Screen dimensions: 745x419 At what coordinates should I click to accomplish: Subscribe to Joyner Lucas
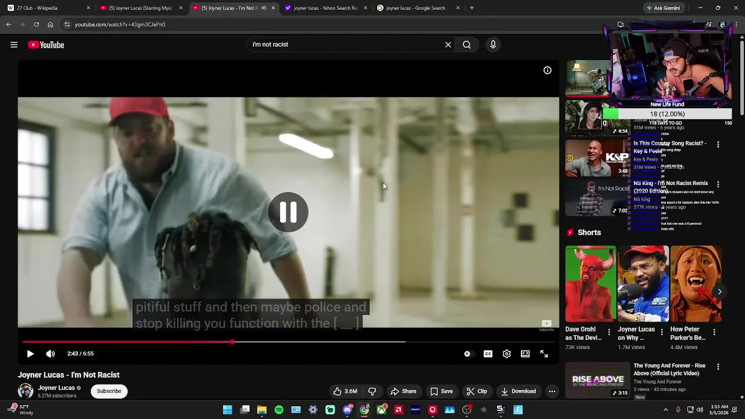[109, 391]
